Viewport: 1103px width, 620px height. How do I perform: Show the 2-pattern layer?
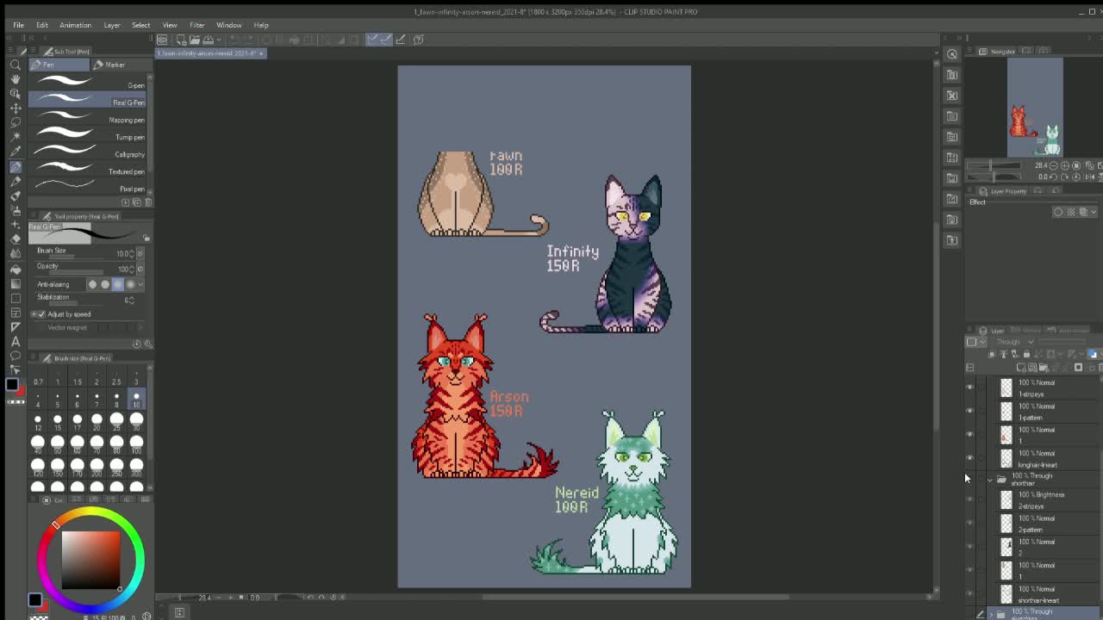pos(969,524)
